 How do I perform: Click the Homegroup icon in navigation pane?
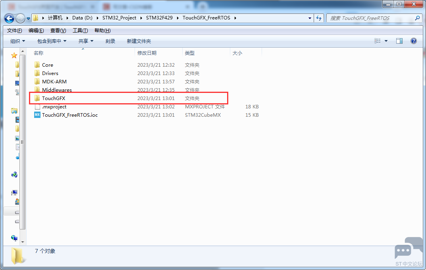(x=14, y=174)
